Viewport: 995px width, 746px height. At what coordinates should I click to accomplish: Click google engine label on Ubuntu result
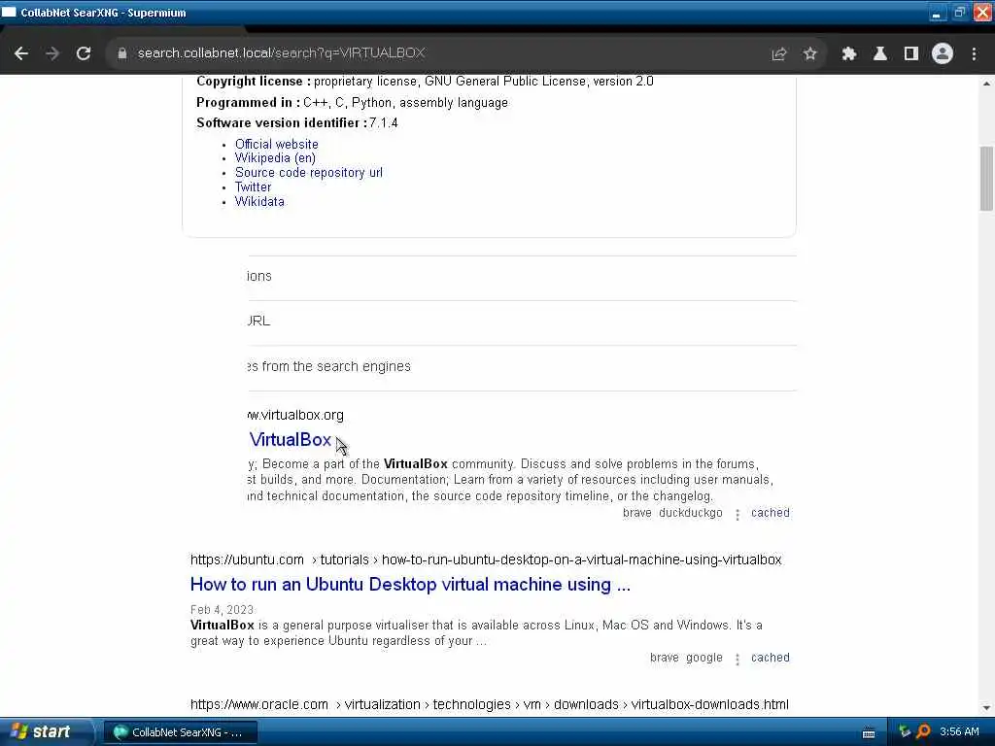pyautogui.click(x=703, y=658)
